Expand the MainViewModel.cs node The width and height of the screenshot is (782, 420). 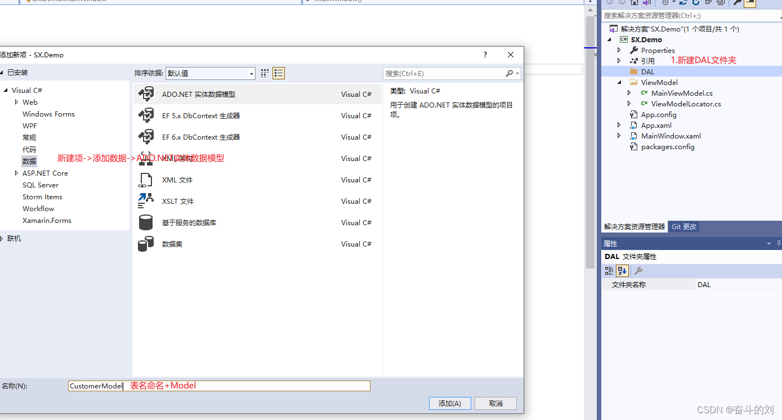point(629,93)
